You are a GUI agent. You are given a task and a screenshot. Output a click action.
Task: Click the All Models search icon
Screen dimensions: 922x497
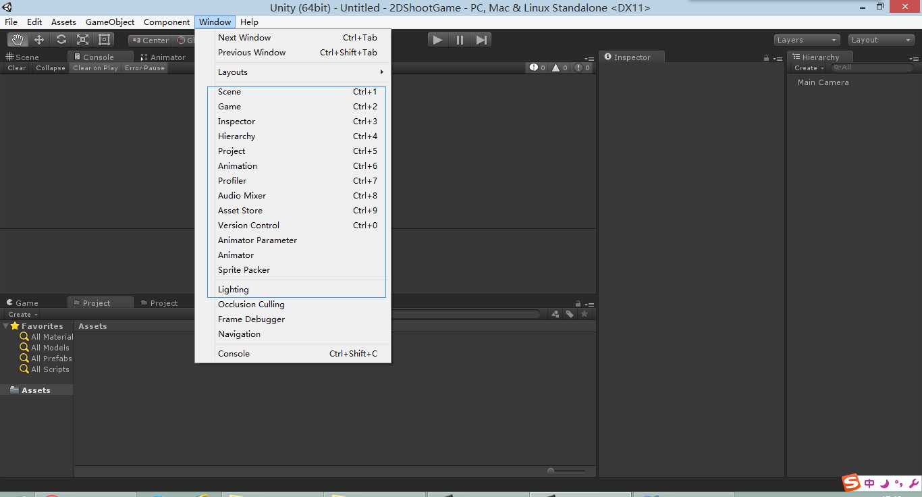pos(24,347)
